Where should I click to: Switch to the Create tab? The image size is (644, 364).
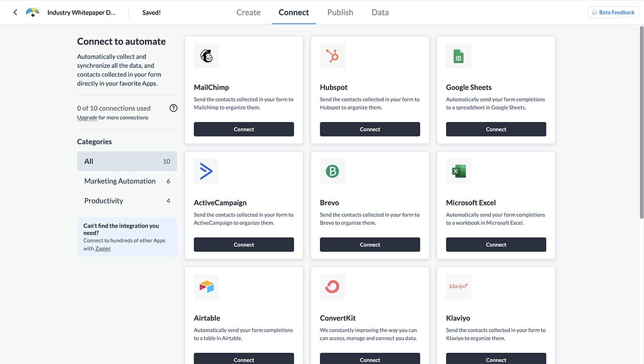[x=248, y=12]
